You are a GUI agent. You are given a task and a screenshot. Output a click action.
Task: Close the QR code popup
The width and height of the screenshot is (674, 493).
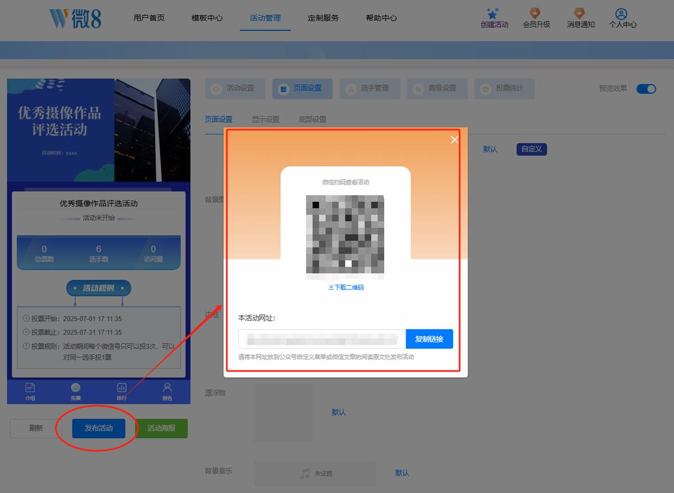(454, 140)
